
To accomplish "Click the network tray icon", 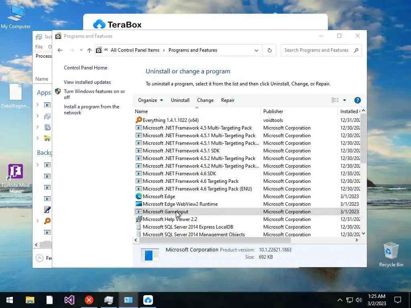I will click(x=350, y=300).
